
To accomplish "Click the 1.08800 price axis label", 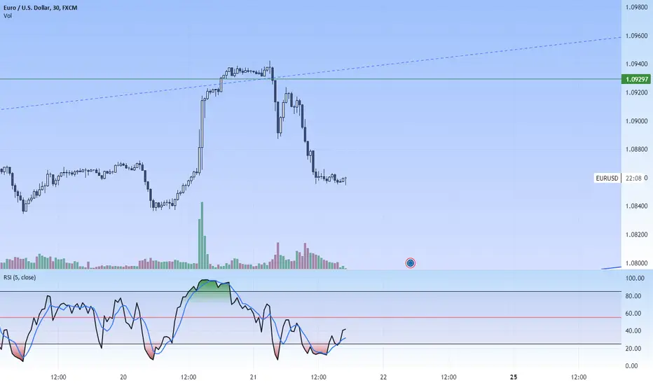I will point(636,149).
